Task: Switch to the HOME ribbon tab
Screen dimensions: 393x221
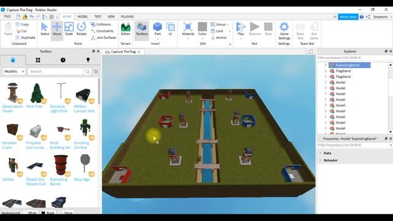Action: tap(67, 17)
